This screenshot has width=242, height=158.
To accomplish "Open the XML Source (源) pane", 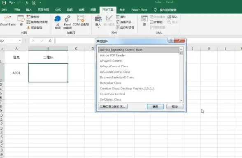I will pos(144,21).
